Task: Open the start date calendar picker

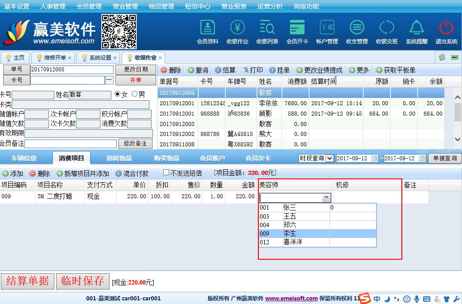Action: (374, 159)
